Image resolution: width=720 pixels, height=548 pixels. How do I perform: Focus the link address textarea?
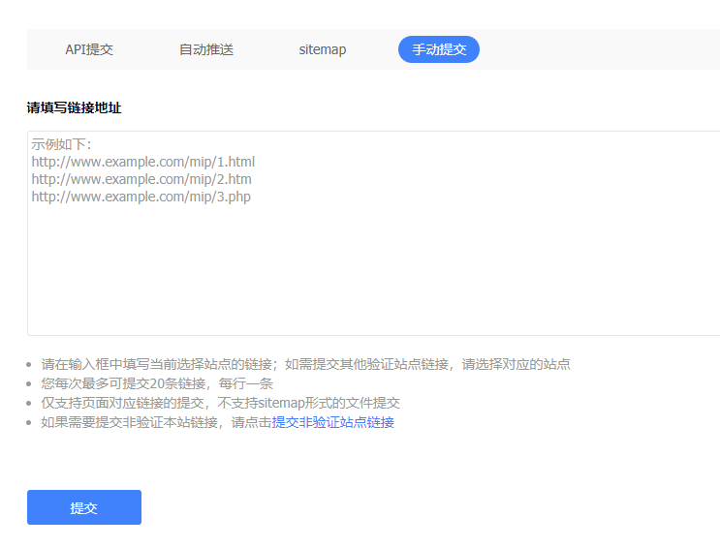(373, 233)
